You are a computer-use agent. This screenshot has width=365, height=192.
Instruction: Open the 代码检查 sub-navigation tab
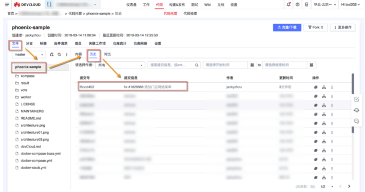pyautogui.click(x=190, y=13)
